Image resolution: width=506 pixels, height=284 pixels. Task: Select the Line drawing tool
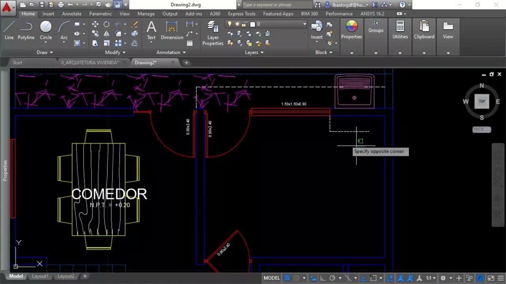[9, 31]
